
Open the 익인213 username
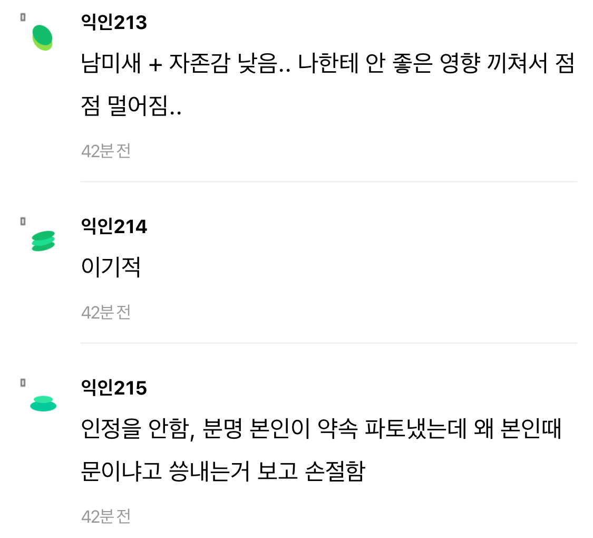(x=114, y=23)
